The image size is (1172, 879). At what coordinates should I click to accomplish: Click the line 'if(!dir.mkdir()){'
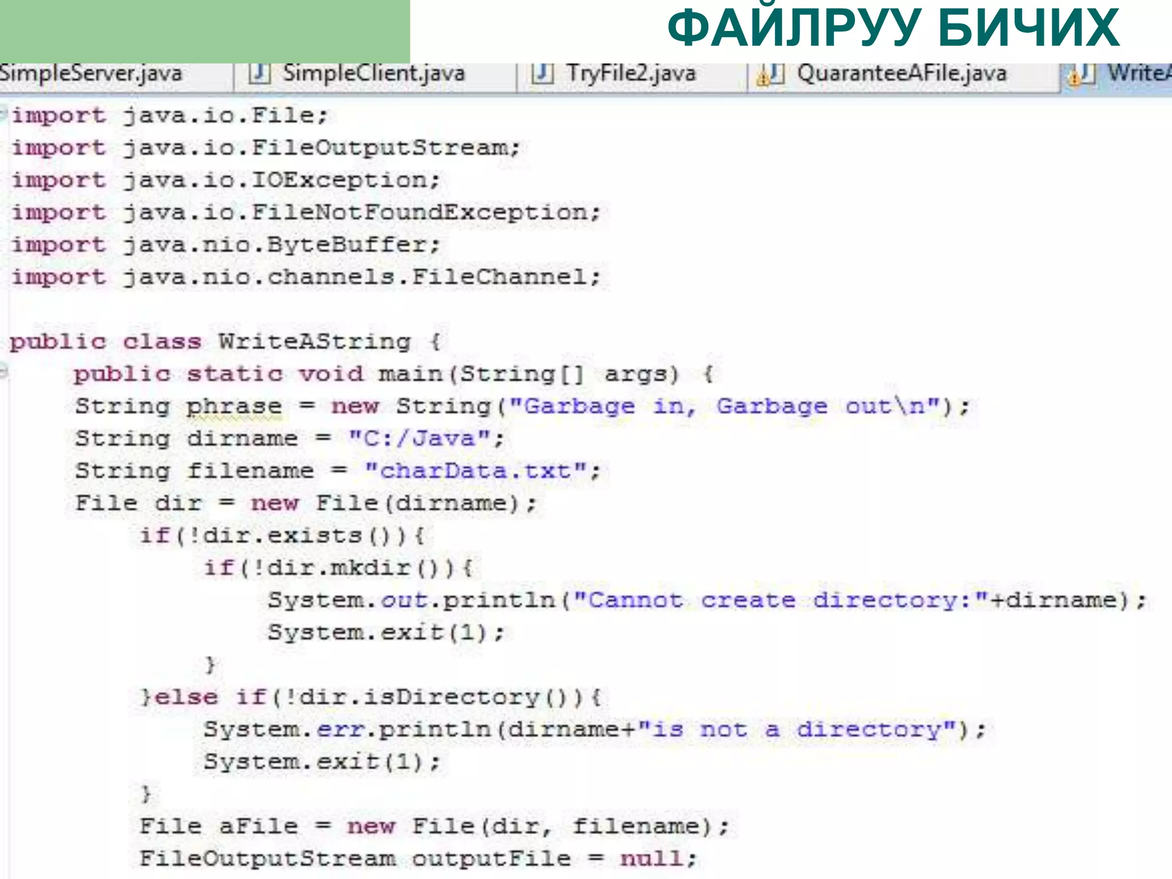[339, 568]
